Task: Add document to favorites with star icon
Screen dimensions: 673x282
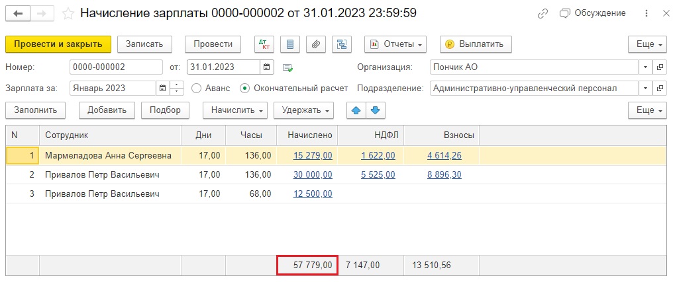Action: (x=68, y=14)
